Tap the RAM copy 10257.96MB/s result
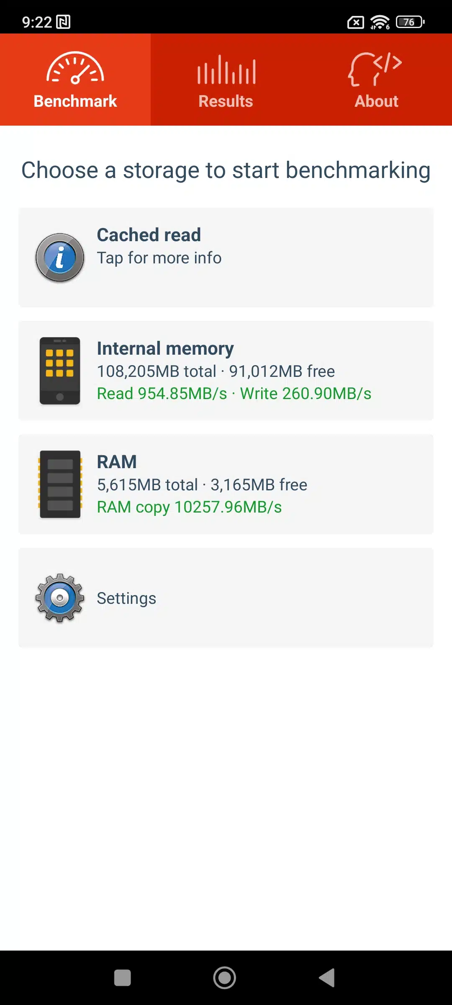The image size is (452, 1005). click(x=189, y=507)
